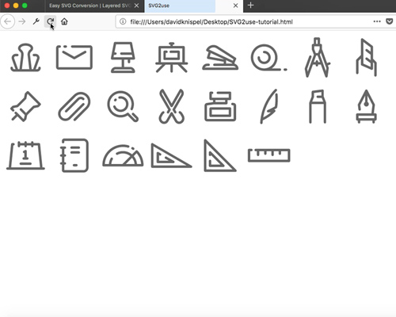Viewport: 396px width, 317px height.
Task: Select the stapler icon
Action: 220,58
